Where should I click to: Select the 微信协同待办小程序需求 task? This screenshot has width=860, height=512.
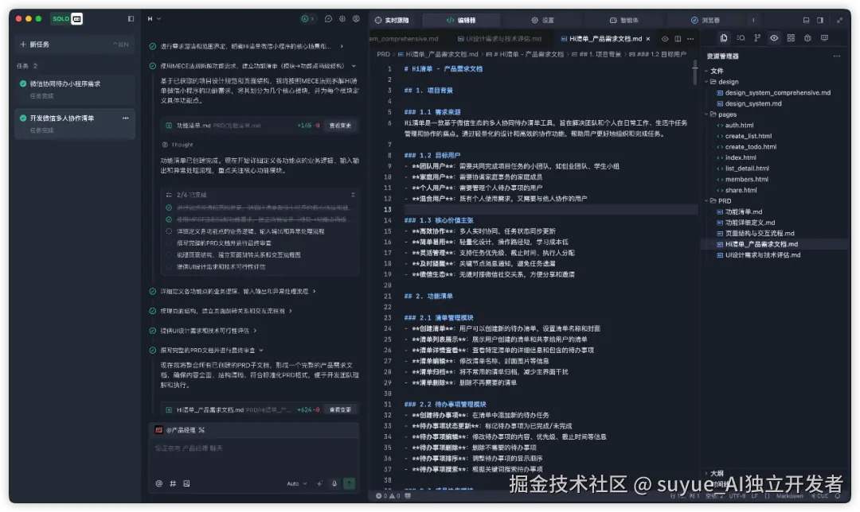pyautogui.click(x=75, y=90)
